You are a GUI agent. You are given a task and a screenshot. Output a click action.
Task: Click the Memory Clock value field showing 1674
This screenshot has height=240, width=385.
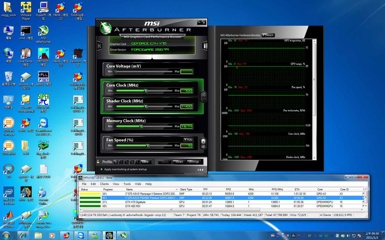pos(187,126)
